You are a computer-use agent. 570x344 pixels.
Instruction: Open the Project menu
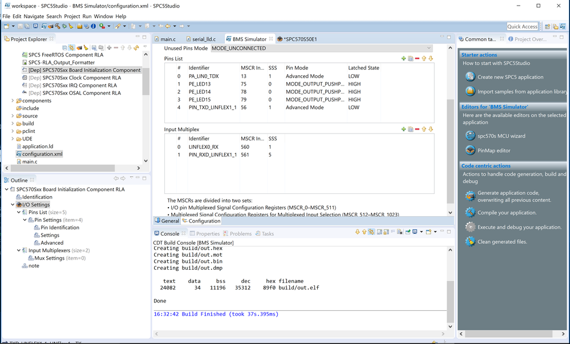click(72, 17)
